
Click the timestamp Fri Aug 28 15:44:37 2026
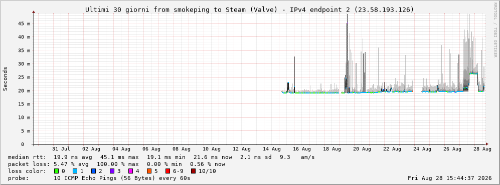pos(450,178)
